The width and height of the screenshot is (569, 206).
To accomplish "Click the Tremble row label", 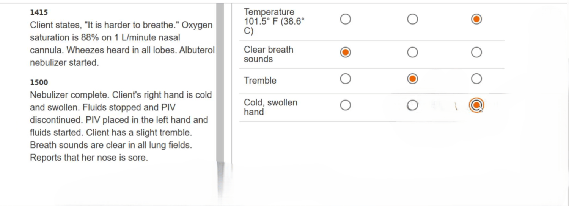I will click(x=260, y=81).
